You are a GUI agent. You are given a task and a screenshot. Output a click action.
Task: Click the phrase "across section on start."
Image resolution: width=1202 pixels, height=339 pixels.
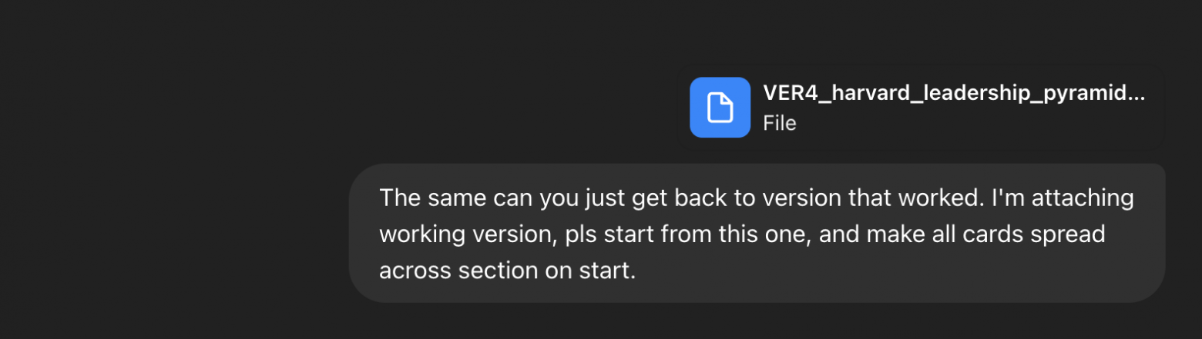[x=507, y=271]
